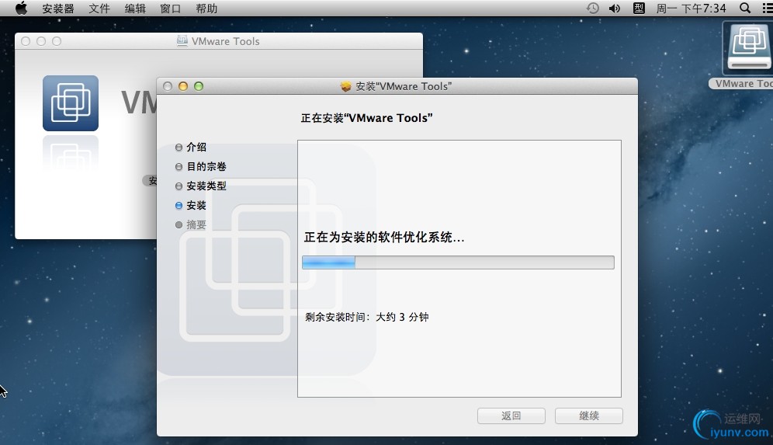Minimize the installer window with yellow button
This screenshot has width=773, height=445.
[x=183, y=86]
